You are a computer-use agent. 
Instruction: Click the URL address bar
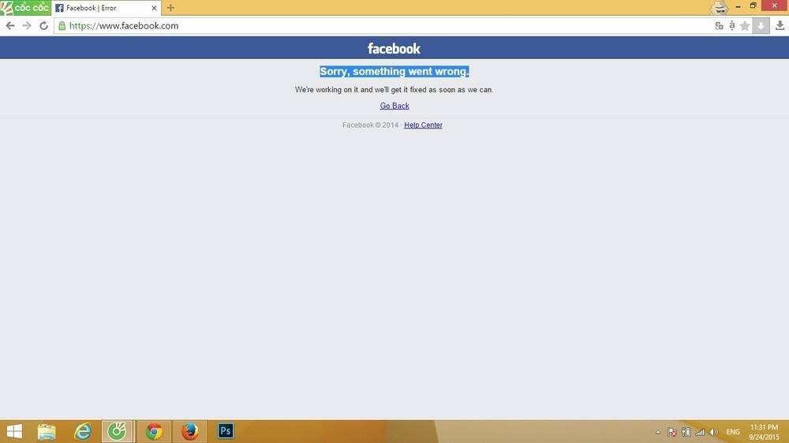(x=383, y=26)
